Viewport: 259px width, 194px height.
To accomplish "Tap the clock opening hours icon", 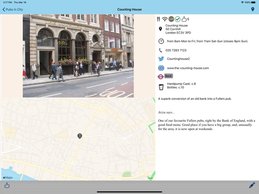I will (x=161, y=41).
